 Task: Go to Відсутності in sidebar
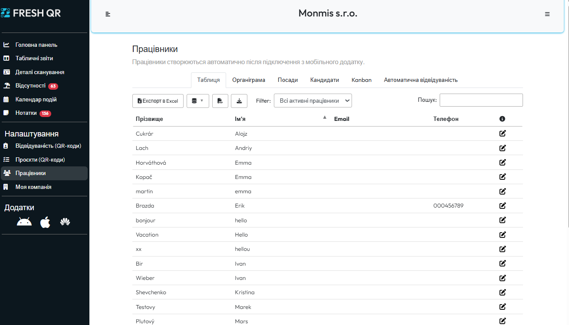30,86
